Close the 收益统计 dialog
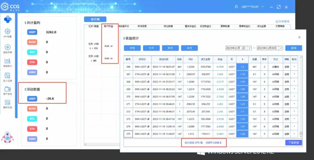 (x=299, y=37)
